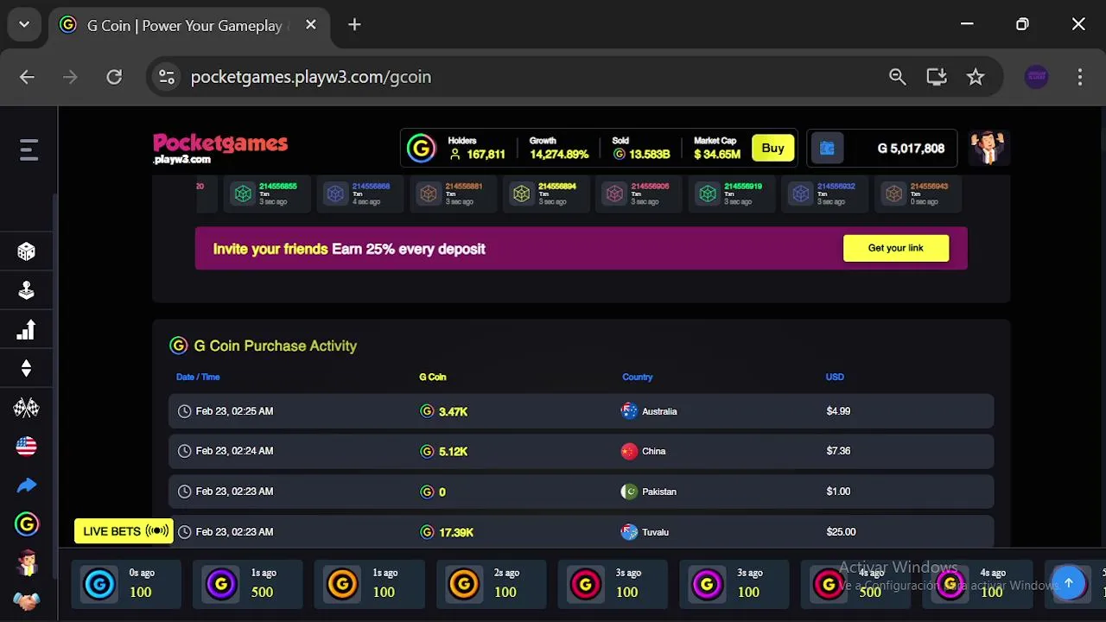
Task: Click the Country column header
Action: [638, 377]
